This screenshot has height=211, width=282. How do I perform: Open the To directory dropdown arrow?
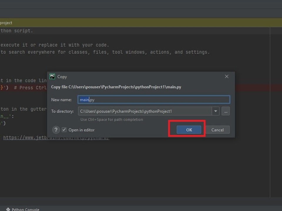tap(216, 111)
